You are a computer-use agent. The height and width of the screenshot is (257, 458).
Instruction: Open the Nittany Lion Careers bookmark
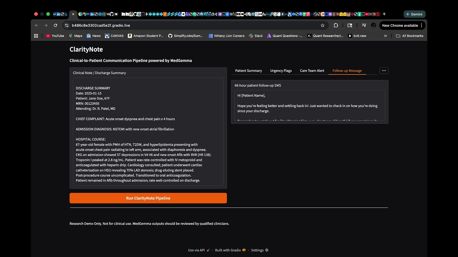(x=226, y=36)
